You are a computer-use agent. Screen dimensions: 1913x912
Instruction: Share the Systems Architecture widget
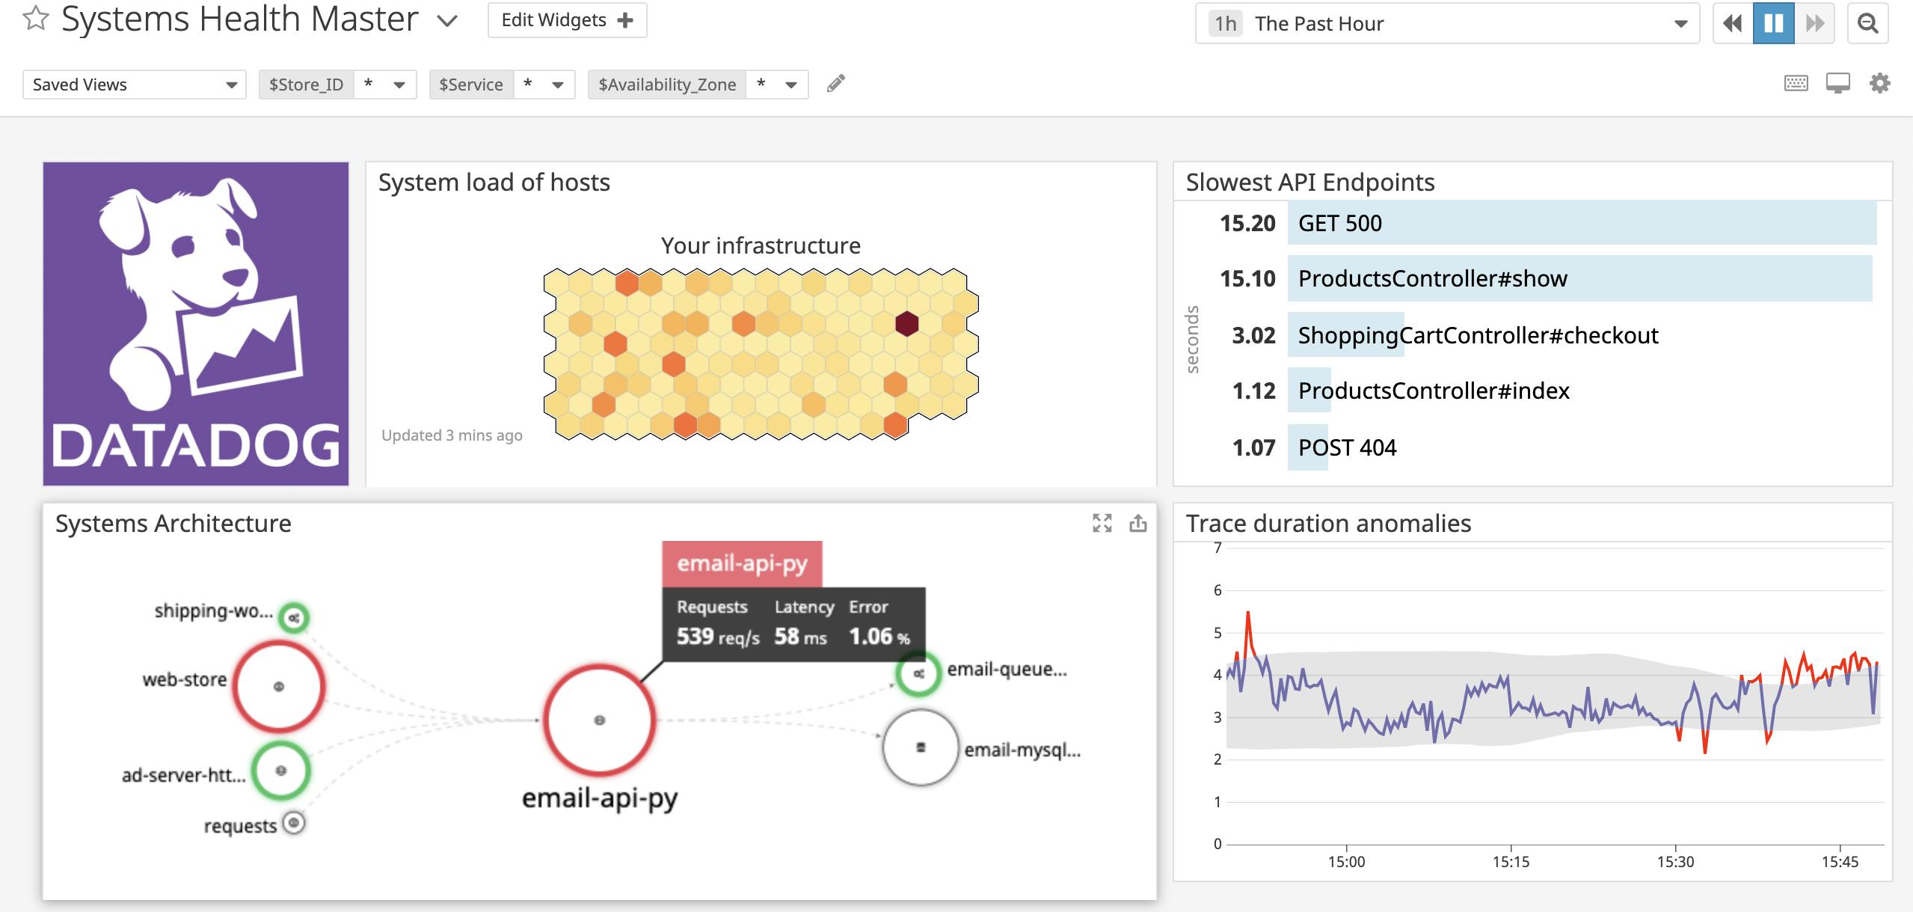tap(1138, 524)
